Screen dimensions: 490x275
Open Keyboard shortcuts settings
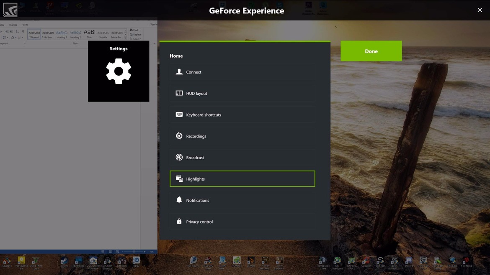[242, 115]
